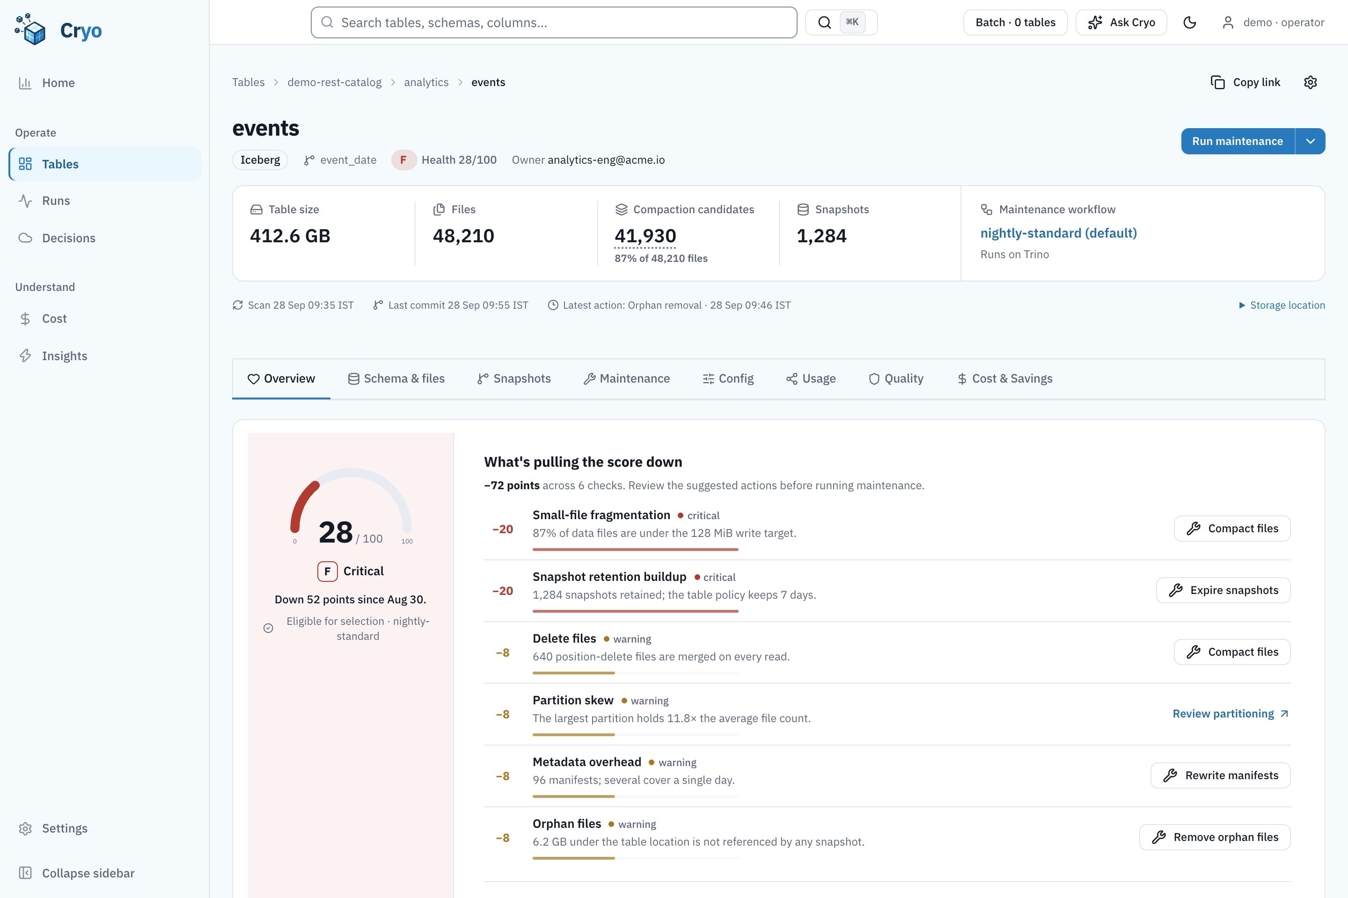Expand the Storage location disclosure
The width and height of the screenshot is (1348, 898).
(1282, 305)
